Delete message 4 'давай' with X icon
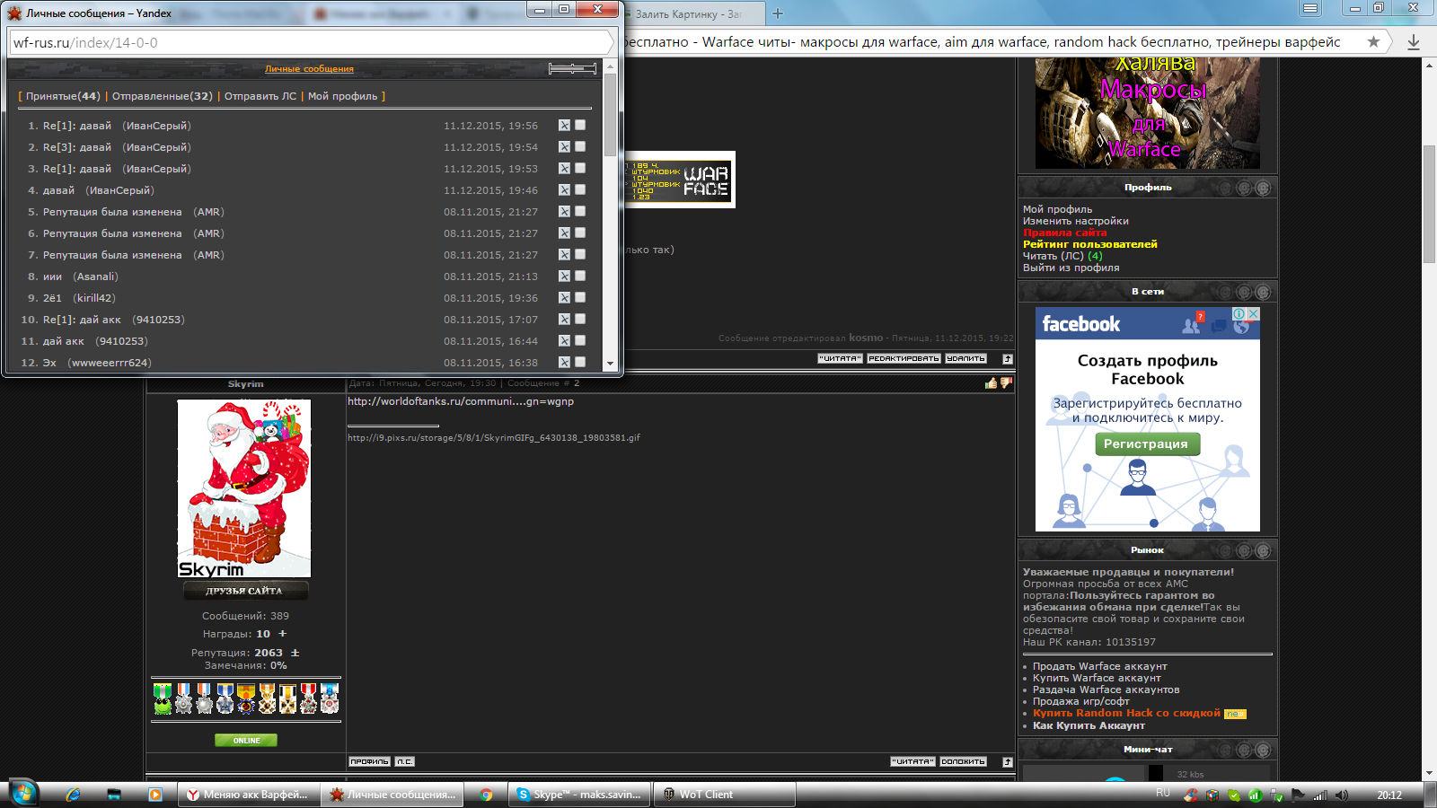The image size is (1437, 808). coord(564,190)
